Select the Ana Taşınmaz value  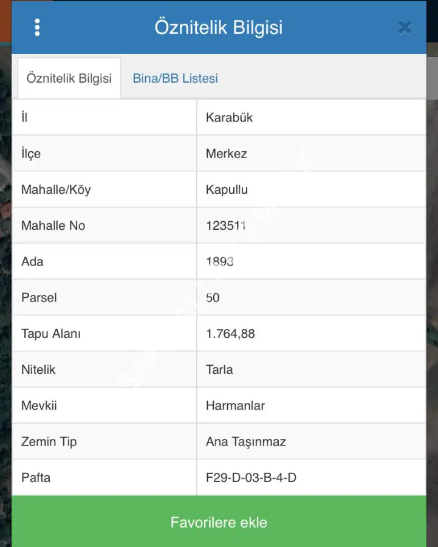[245, 442]
